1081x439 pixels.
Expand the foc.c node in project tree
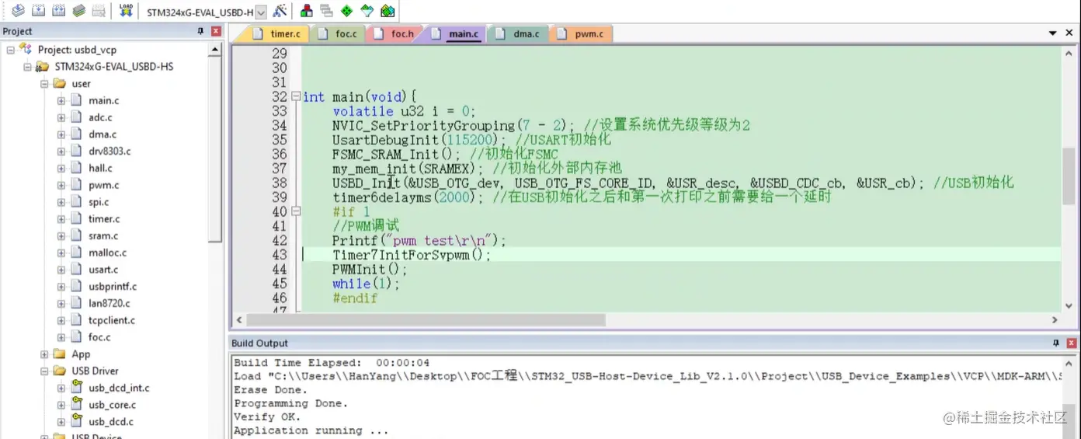[61, 337]
